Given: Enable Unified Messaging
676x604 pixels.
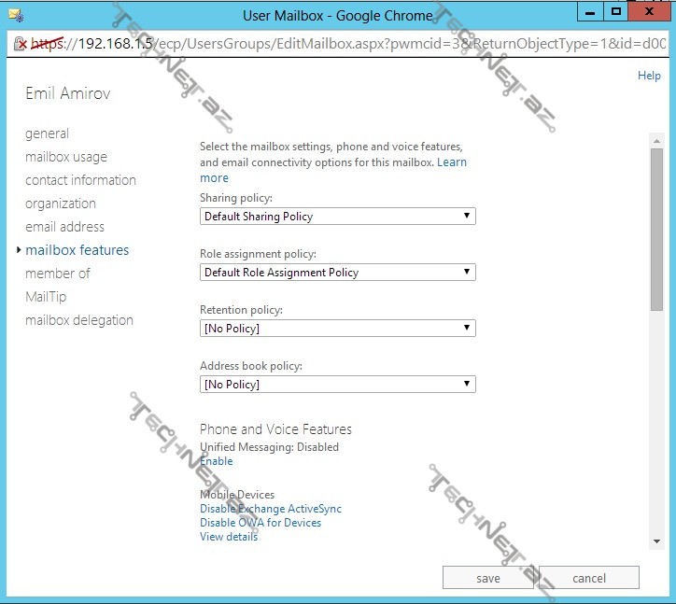Looking at the screenshot, I should point(217,461).
